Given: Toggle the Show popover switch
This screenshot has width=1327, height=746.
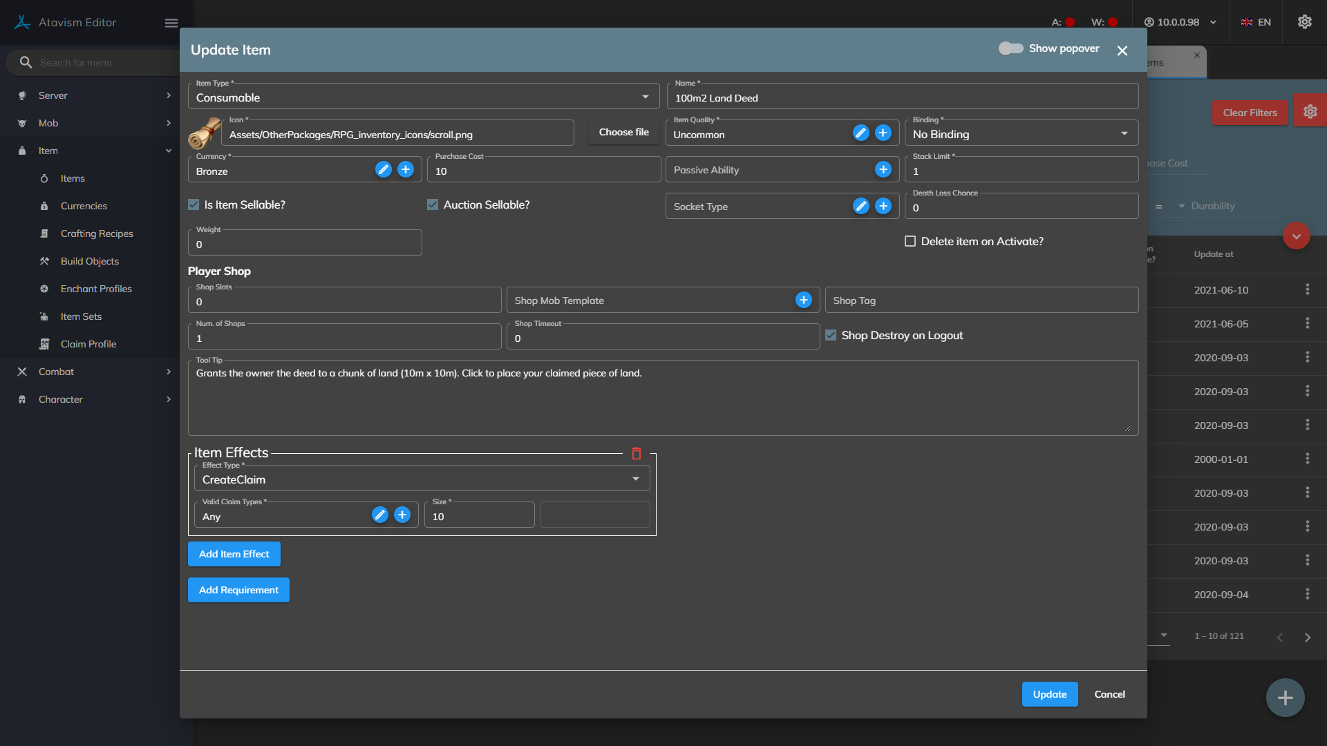Looking at the screenshot, I should pos(1010,48).
